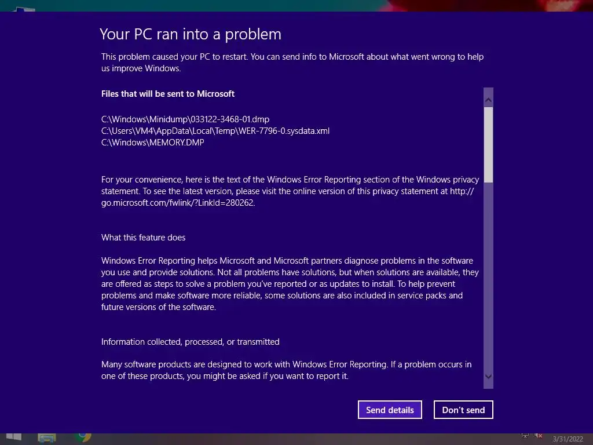Screen dimensions: 593x445
Task: Click the network tray icon
Action: coord(525,436)
